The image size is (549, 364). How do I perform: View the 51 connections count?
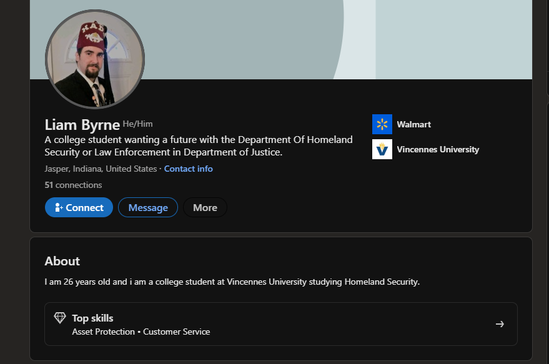[x=73, y=185]
